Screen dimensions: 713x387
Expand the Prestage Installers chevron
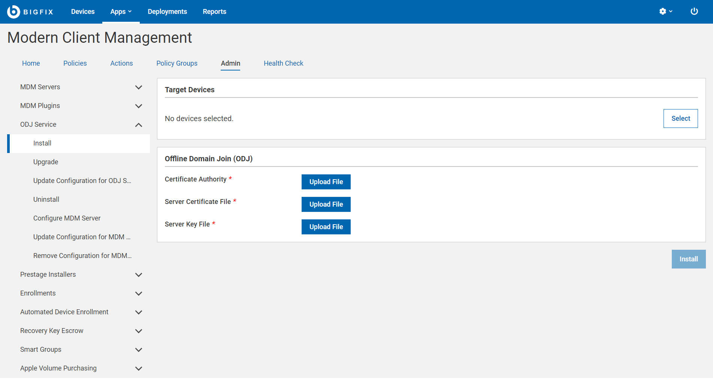click(x=138, y=275)
